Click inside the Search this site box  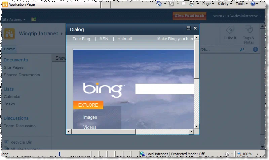coord(219,49)
